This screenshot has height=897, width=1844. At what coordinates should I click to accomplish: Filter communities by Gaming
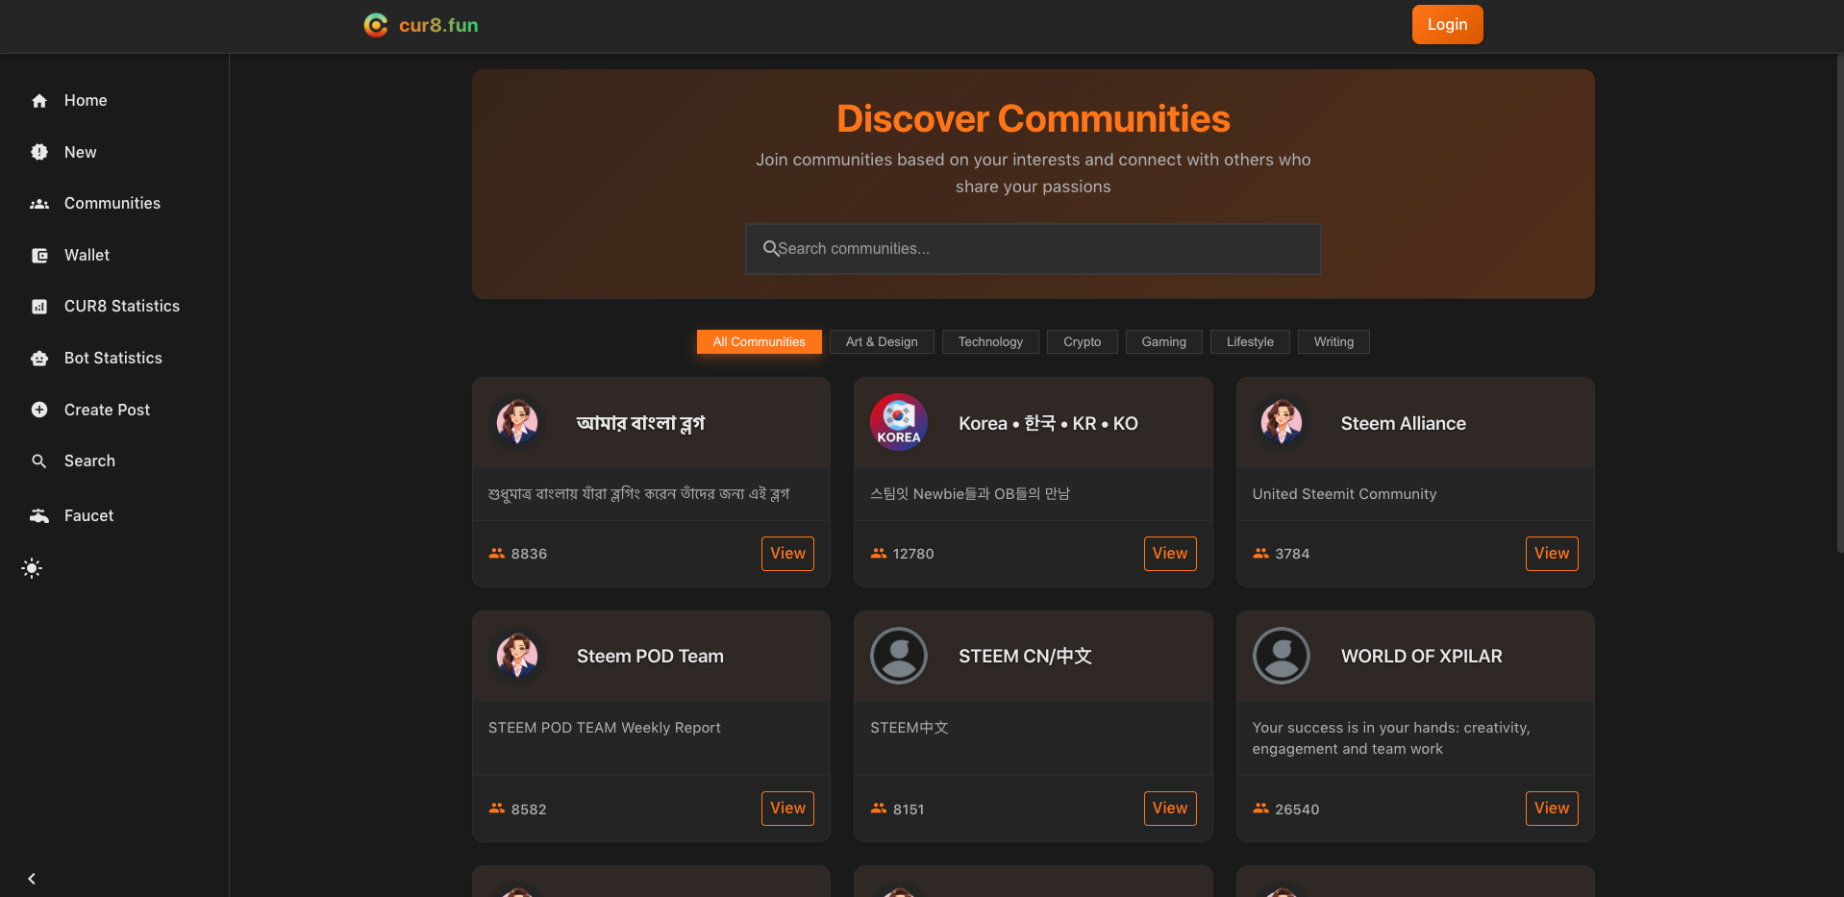click(x=1164, y=342)
